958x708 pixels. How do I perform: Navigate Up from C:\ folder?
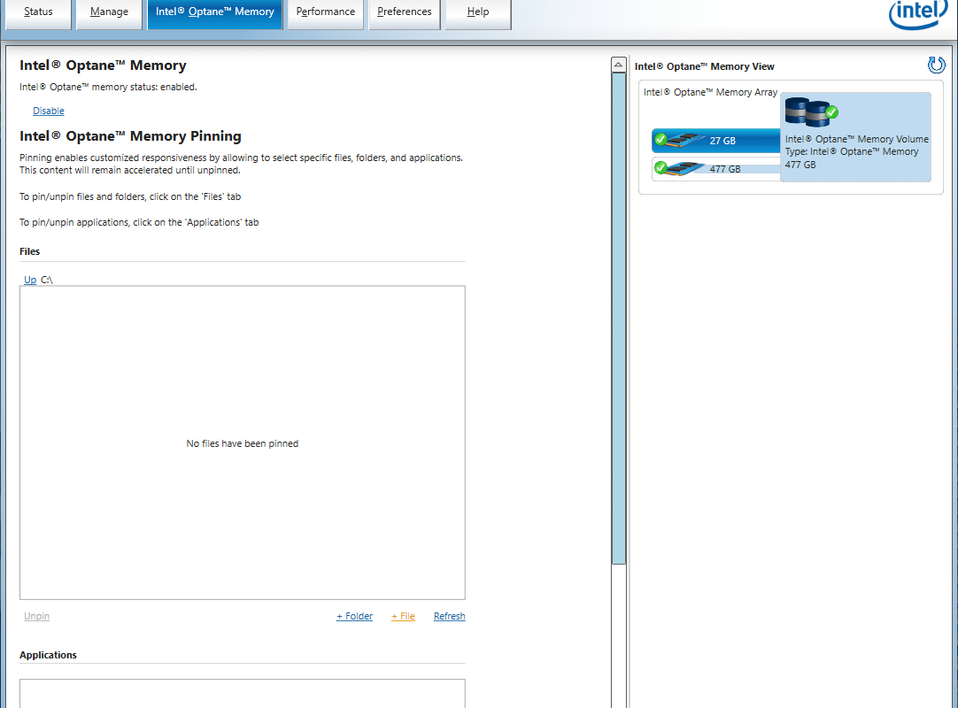click(30, 280)
